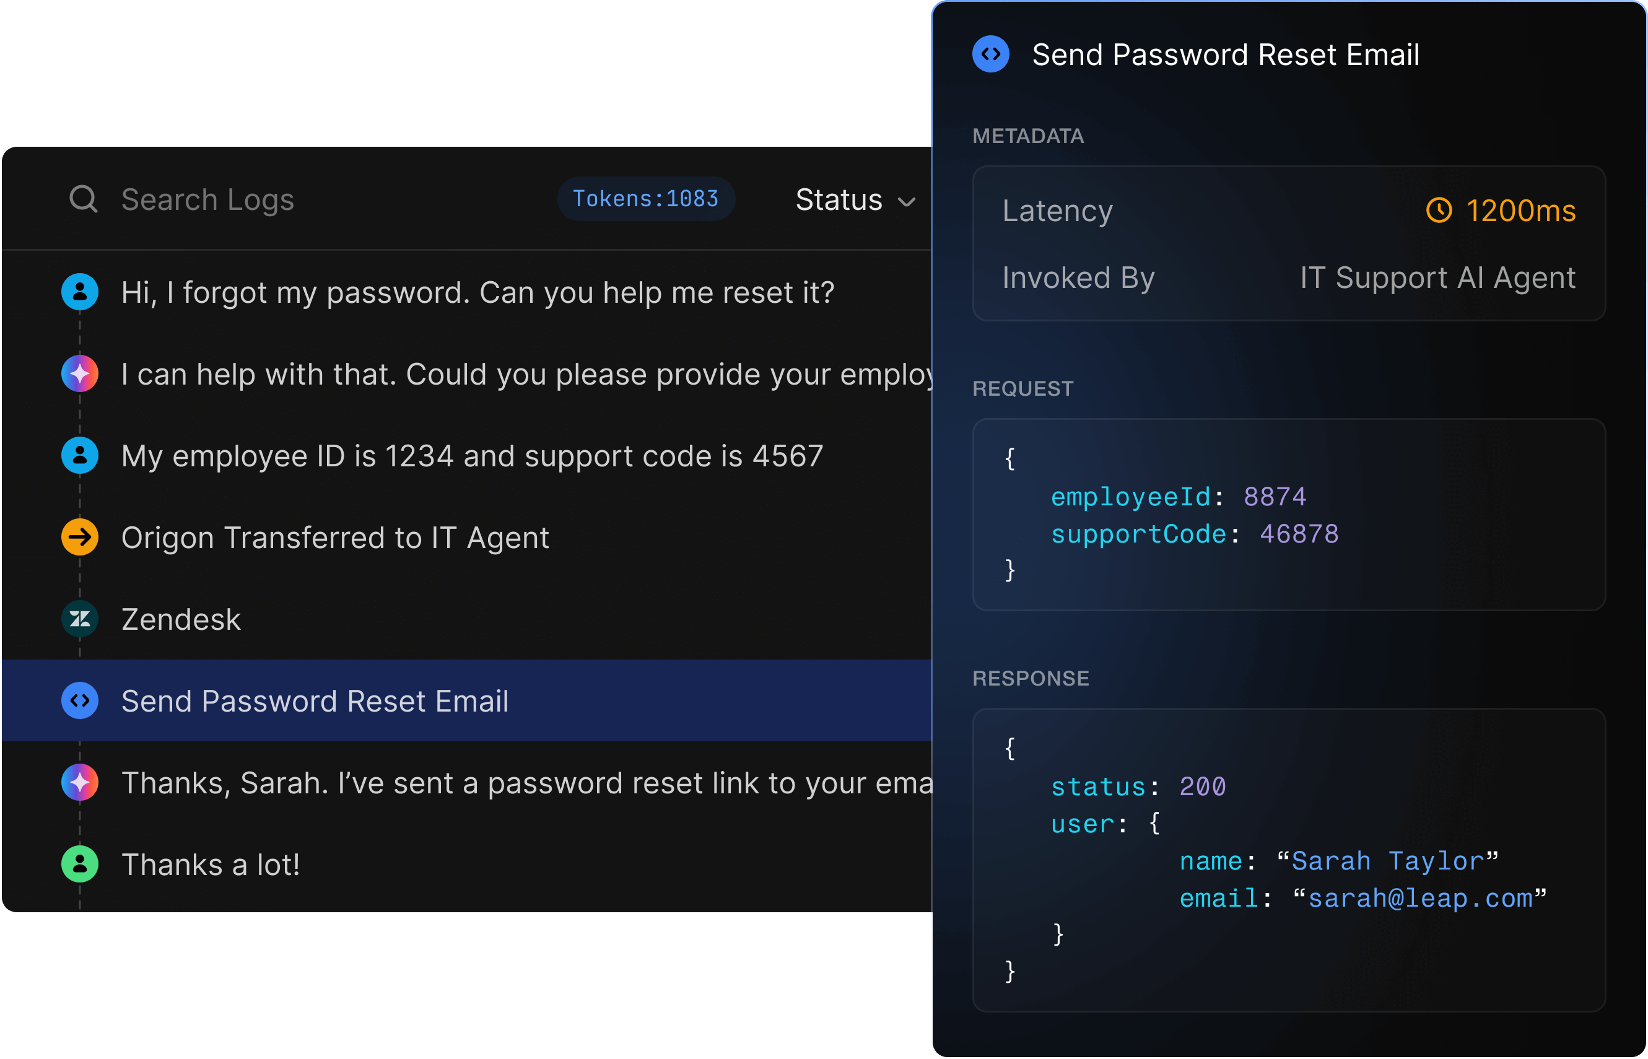1648x1059 pixels.
Task: Select the Send Password Reset Email log entry
Action: [x=314, y=700]
